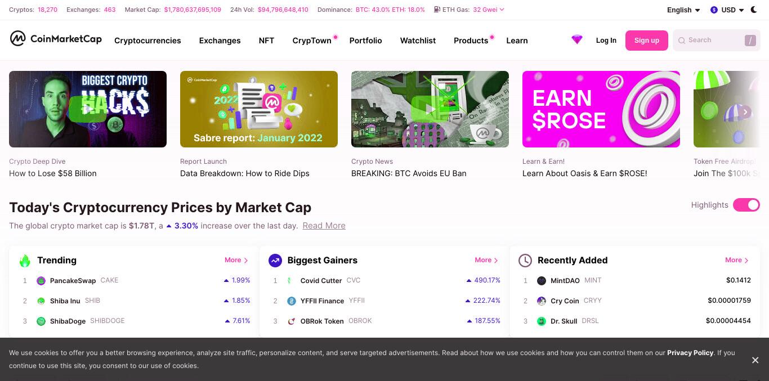Image resolution: width=769 pixels, height=381 pixels.
Task: Advance the carousel with right arrow
Action: (745, 112)
